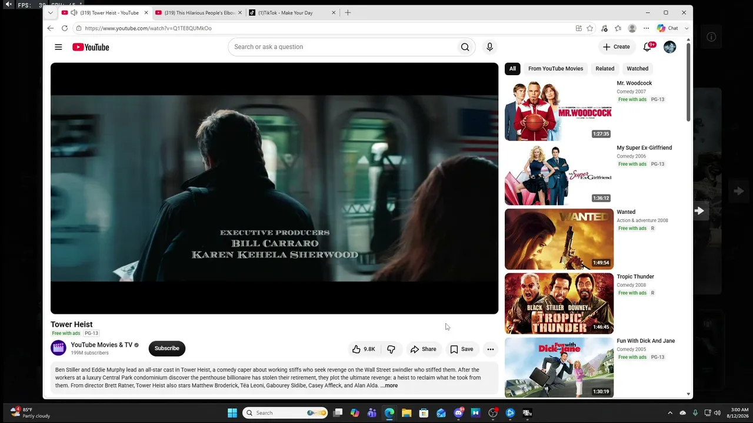Screen dimensions: 753x423
Task: Open the weather widget on taskbar
Action: point(31,413)
